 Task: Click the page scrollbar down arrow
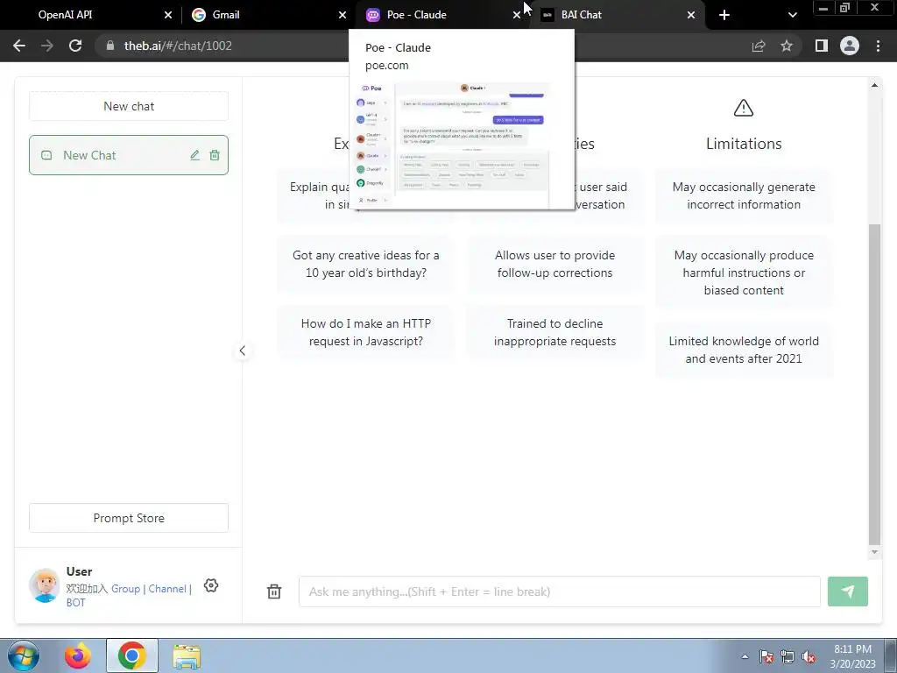[x=874, y=552]
